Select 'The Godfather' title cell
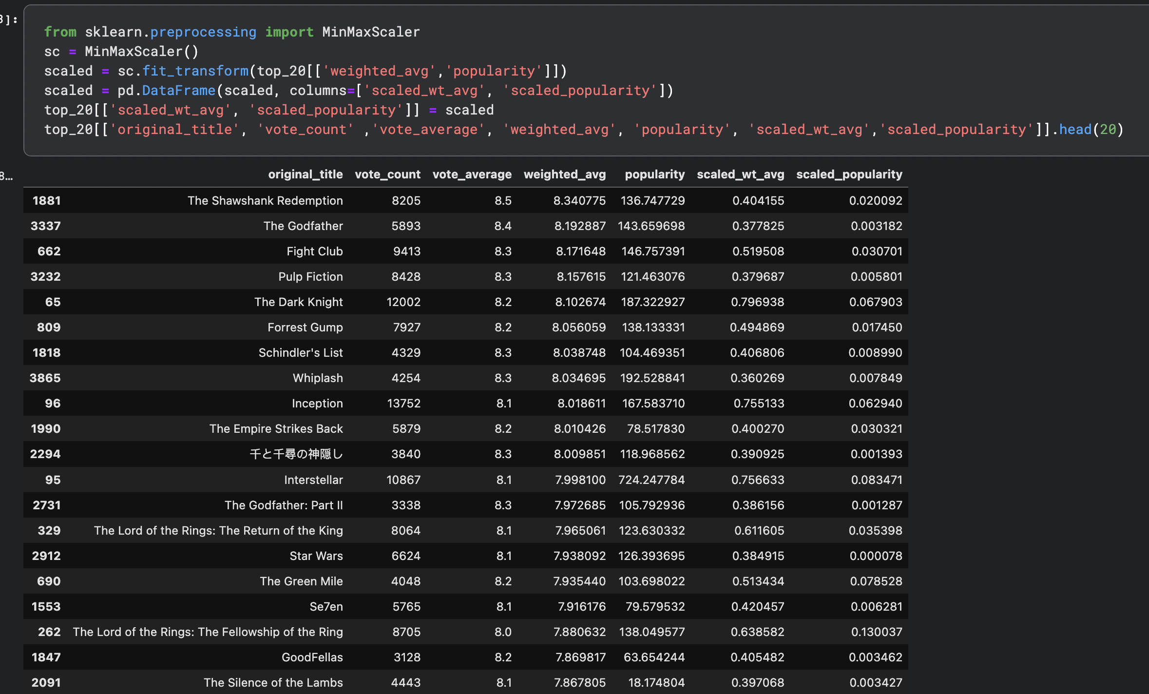The image size is (1149, 694). [x=303, y=226]
